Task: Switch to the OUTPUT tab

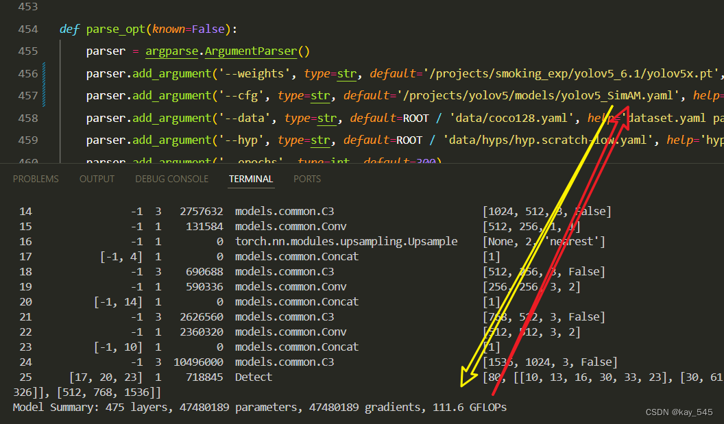Action: (x=97, y=179)
